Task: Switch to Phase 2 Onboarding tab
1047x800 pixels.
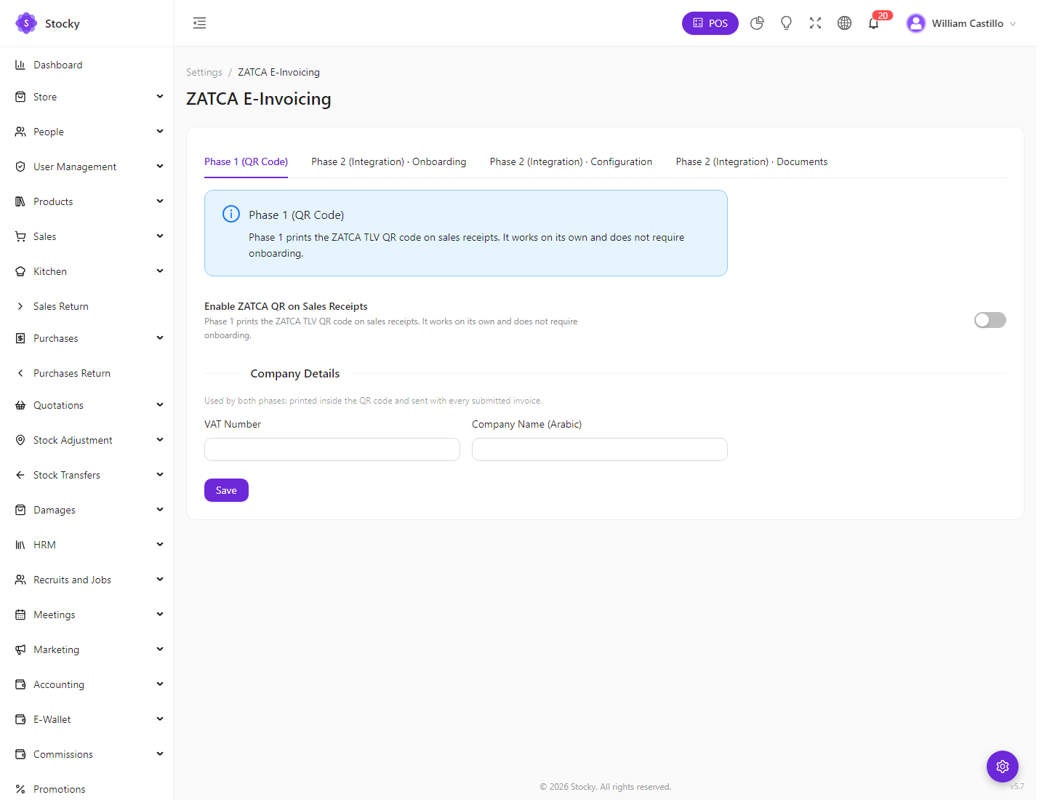Action: coord(389,161)
